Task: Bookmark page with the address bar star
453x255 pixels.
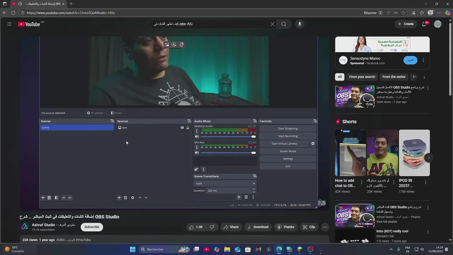Action: point(403,13)
